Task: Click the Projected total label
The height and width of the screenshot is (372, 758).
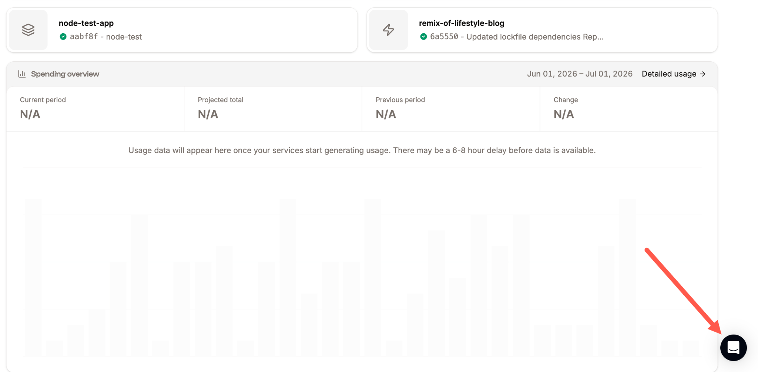Action: (x=221, y=100)
